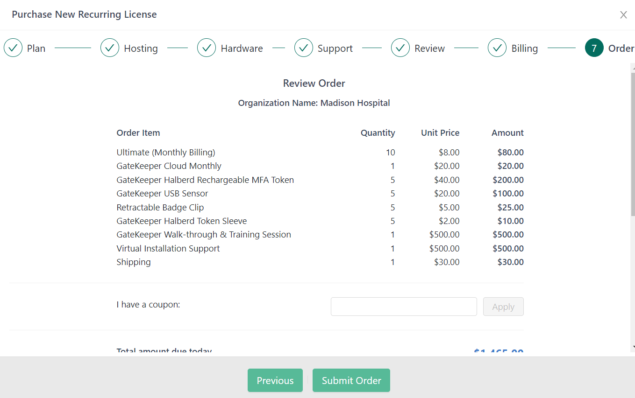Click the step 7 Order circle

coord(594,48)
